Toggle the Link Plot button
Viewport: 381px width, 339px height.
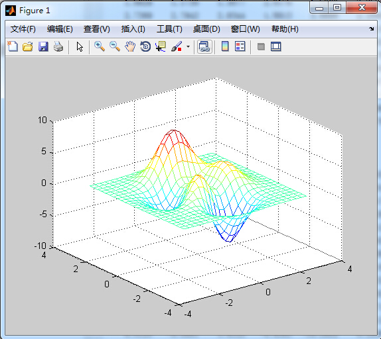coord(204,46)
